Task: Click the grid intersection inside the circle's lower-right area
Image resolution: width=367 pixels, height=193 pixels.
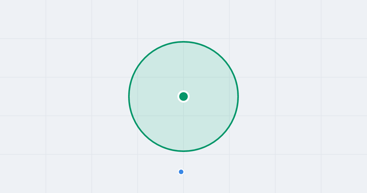Action: click(229, 116)
